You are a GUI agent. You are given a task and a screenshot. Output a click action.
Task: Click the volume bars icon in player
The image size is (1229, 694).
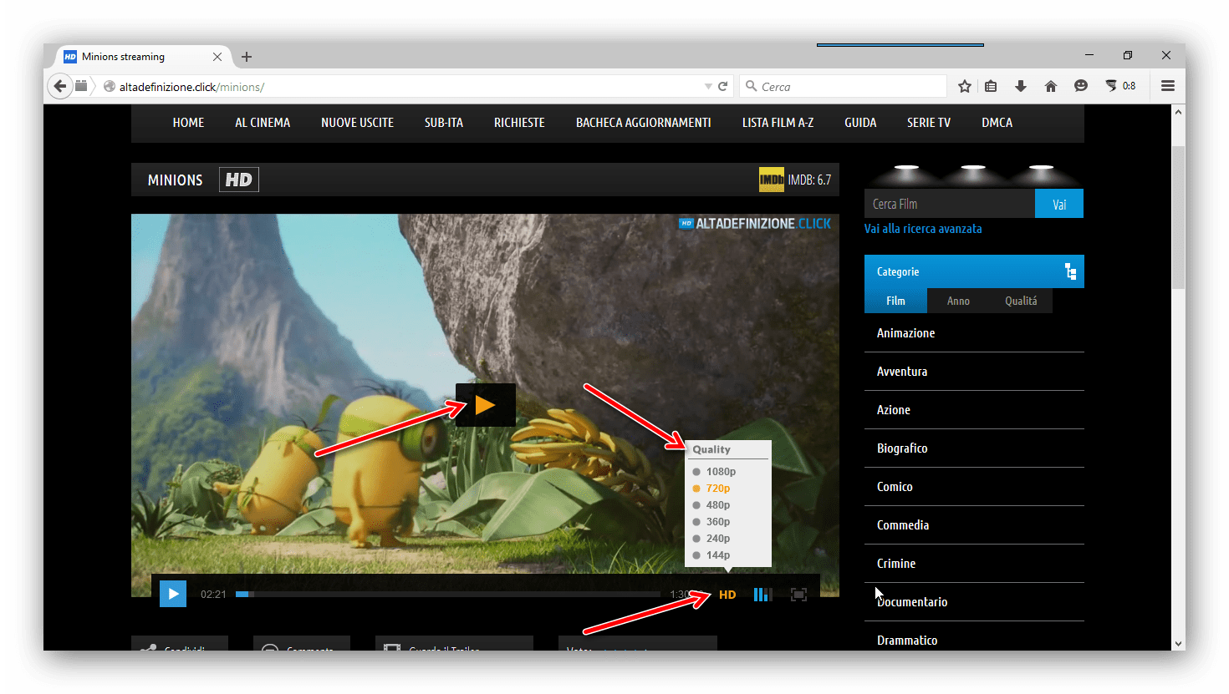click(762, 595)
